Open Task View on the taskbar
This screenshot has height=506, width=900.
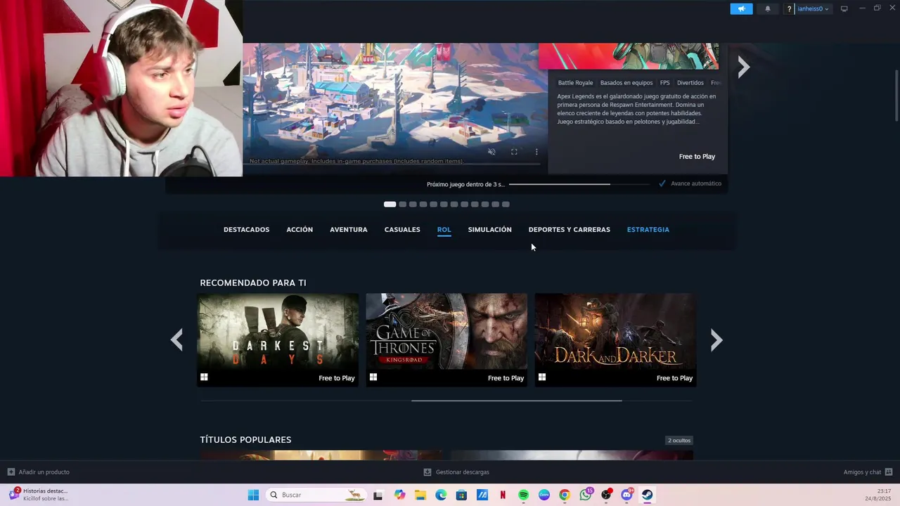point(378,495)
